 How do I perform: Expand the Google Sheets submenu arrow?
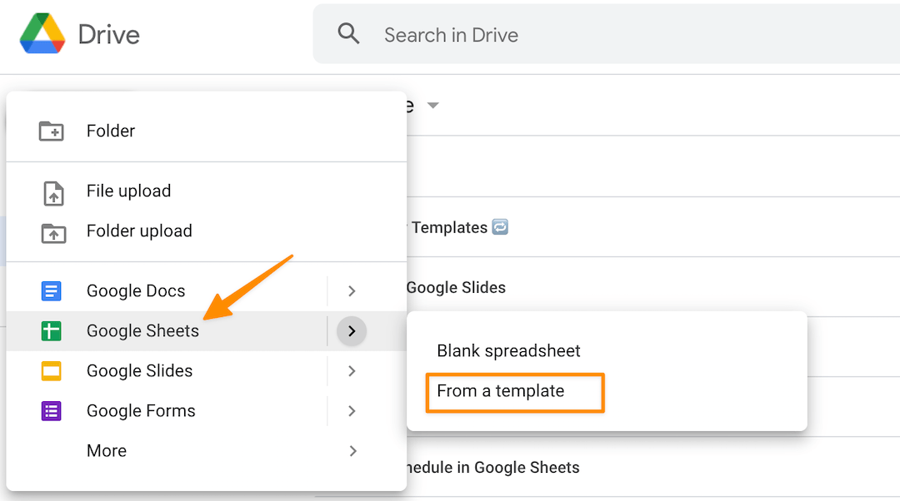352,331
